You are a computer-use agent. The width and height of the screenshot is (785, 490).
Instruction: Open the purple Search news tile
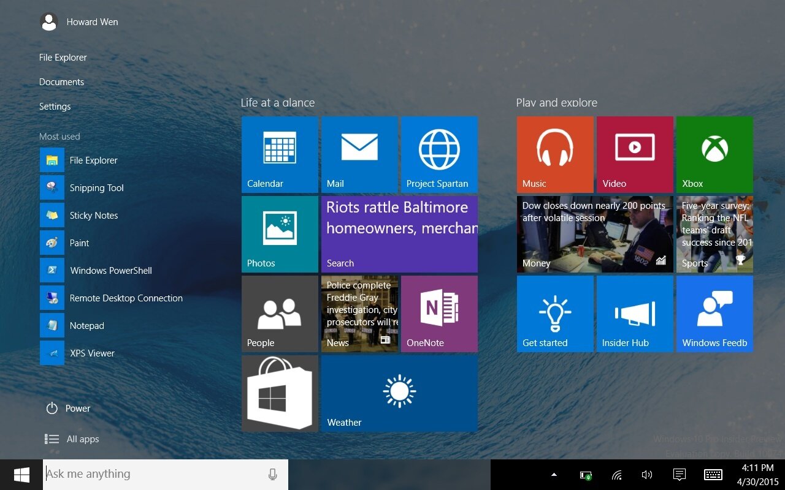399,234
